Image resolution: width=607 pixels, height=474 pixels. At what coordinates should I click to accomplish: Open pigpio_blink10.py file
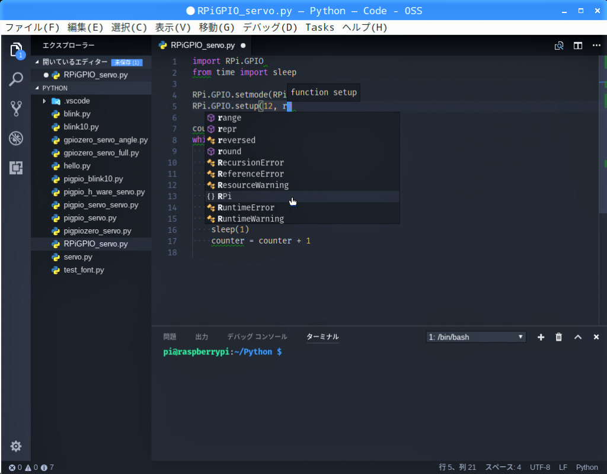[x=91, y=179]
